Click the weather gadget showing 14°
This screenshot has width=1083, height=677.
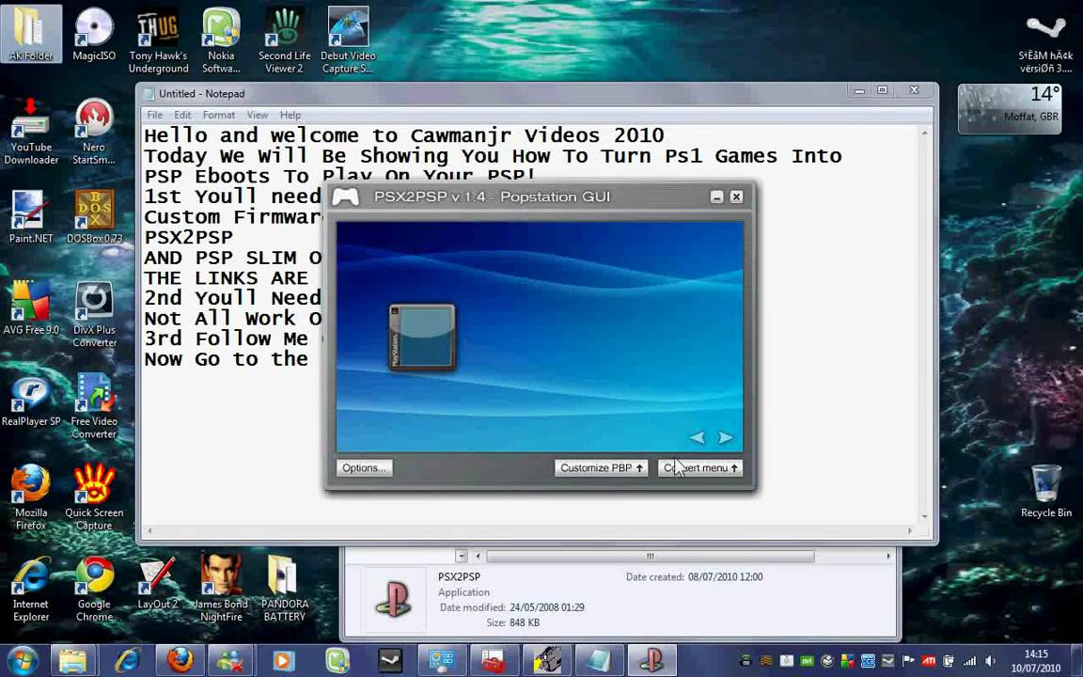pyautogui.click(x=1010, y=109)
